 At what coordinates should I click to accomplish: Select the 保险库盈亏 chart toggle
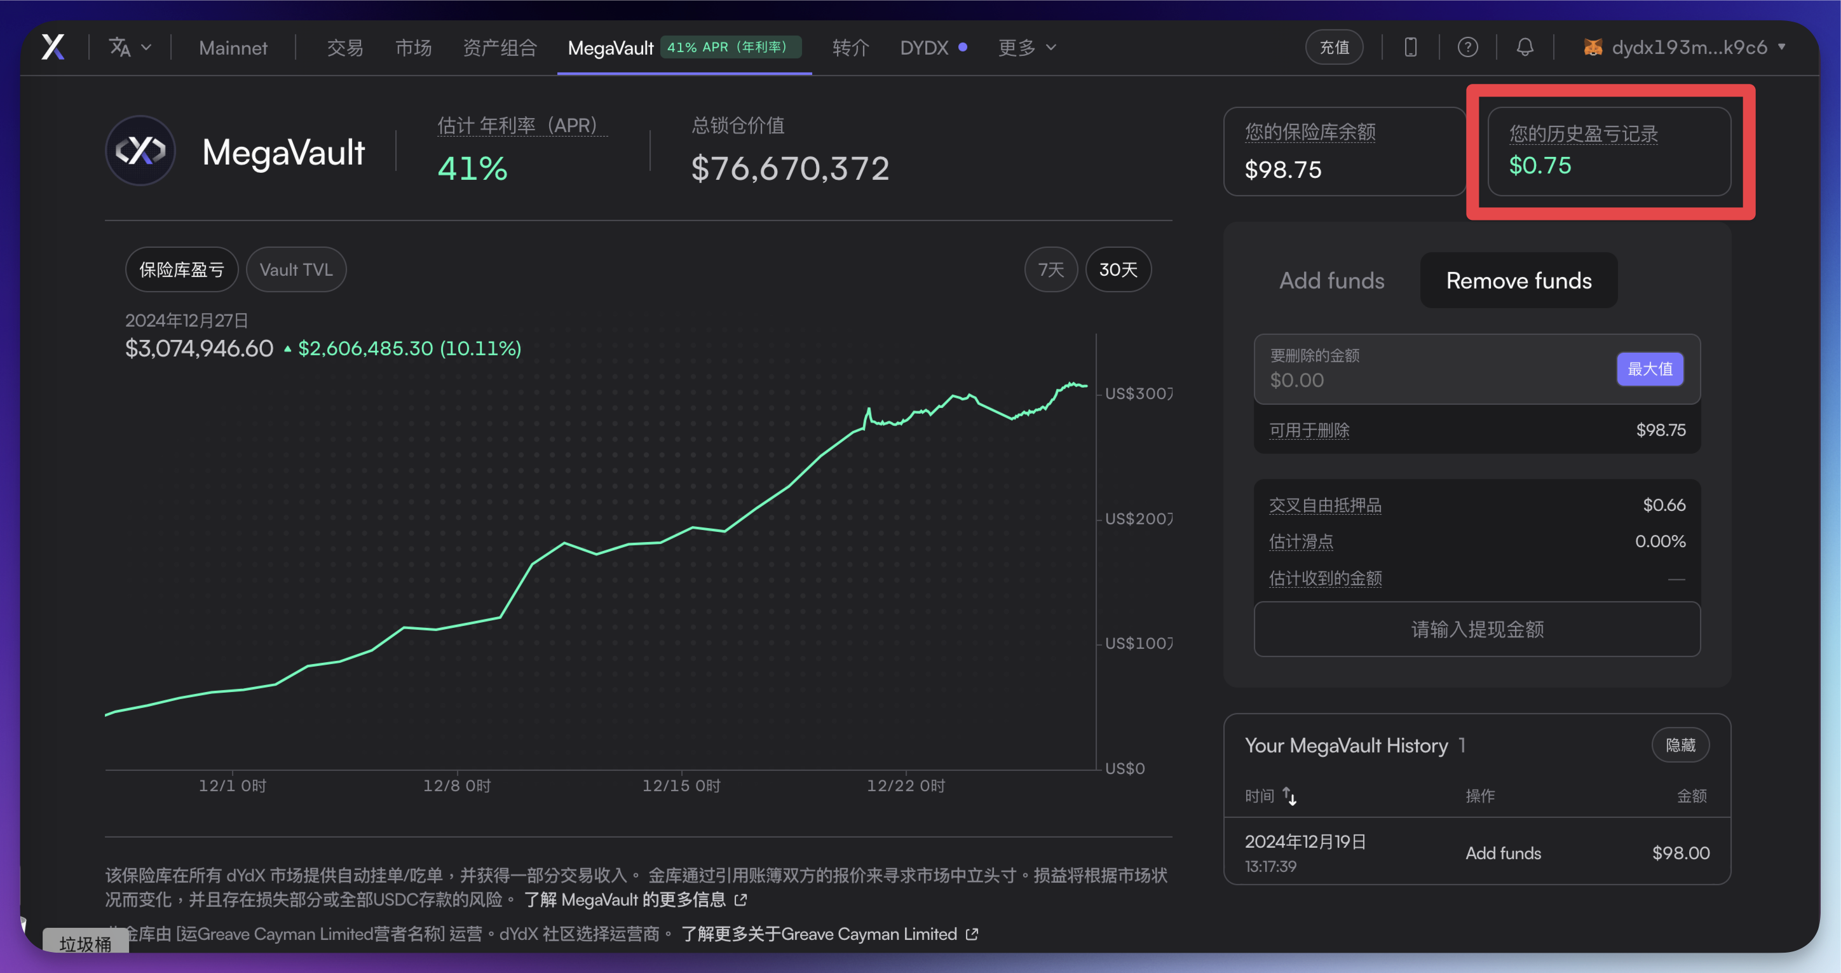182,269
